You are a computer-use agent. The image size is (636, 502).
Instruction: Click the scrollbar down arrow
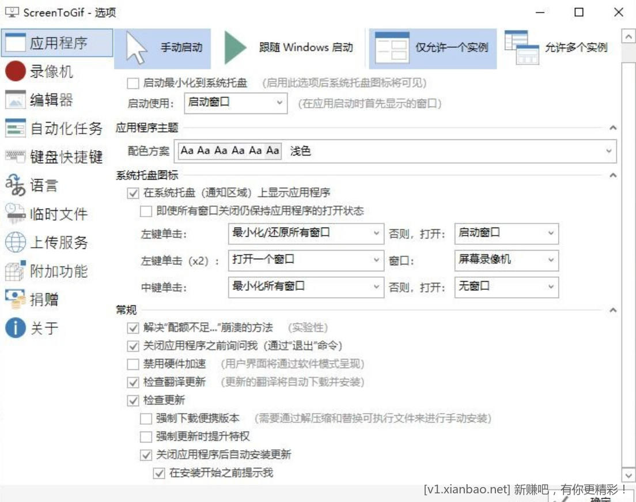click(628, 475)
